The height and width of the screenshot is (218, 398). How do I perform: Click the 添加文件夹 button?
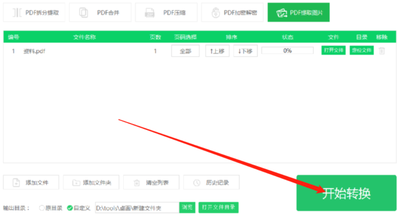click(91, 182)
